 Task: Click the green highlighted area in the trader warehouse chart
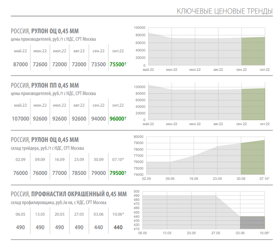252,157
